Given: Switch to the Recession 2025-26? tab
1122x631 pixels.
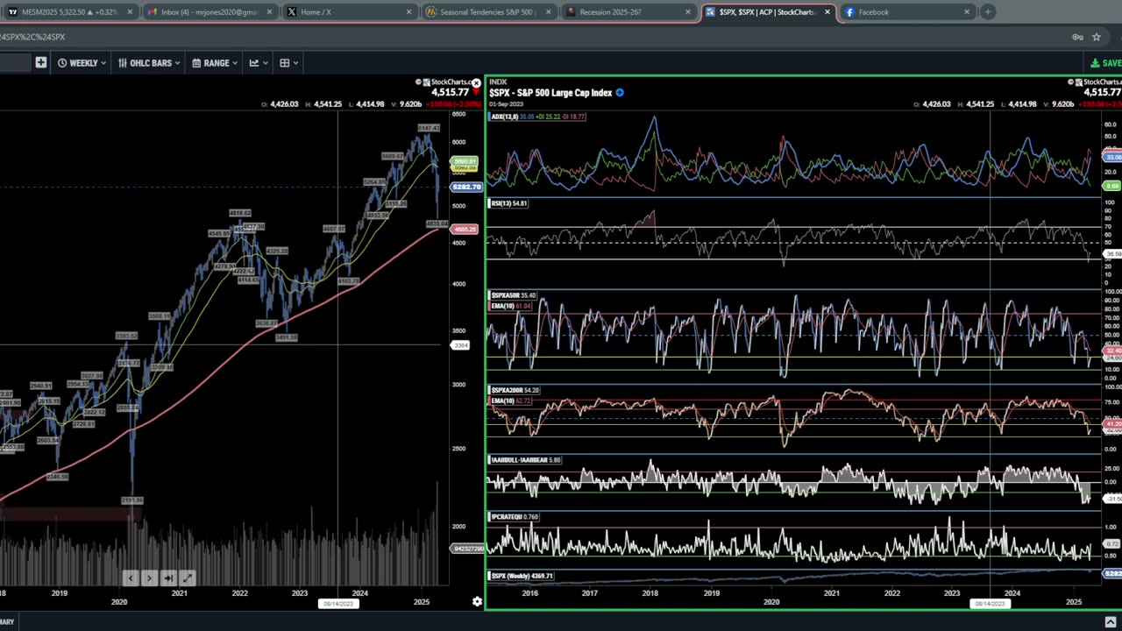Looking at the screenshot, I should [627, 12].
